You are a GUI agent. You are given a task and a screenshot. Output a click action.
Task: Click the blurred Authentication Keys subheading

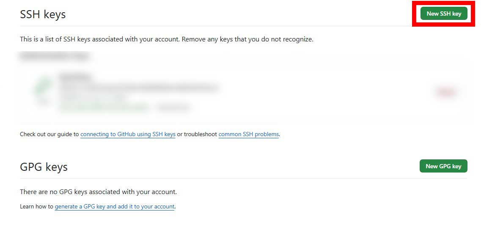coord(55,56)
